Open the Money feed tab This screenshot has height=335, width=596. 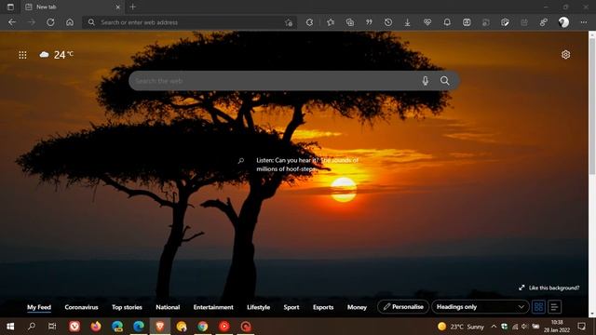pos(357,307)
